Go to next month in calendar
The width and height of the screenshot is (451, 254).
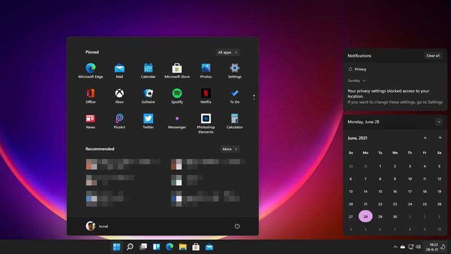coord(440,138)
